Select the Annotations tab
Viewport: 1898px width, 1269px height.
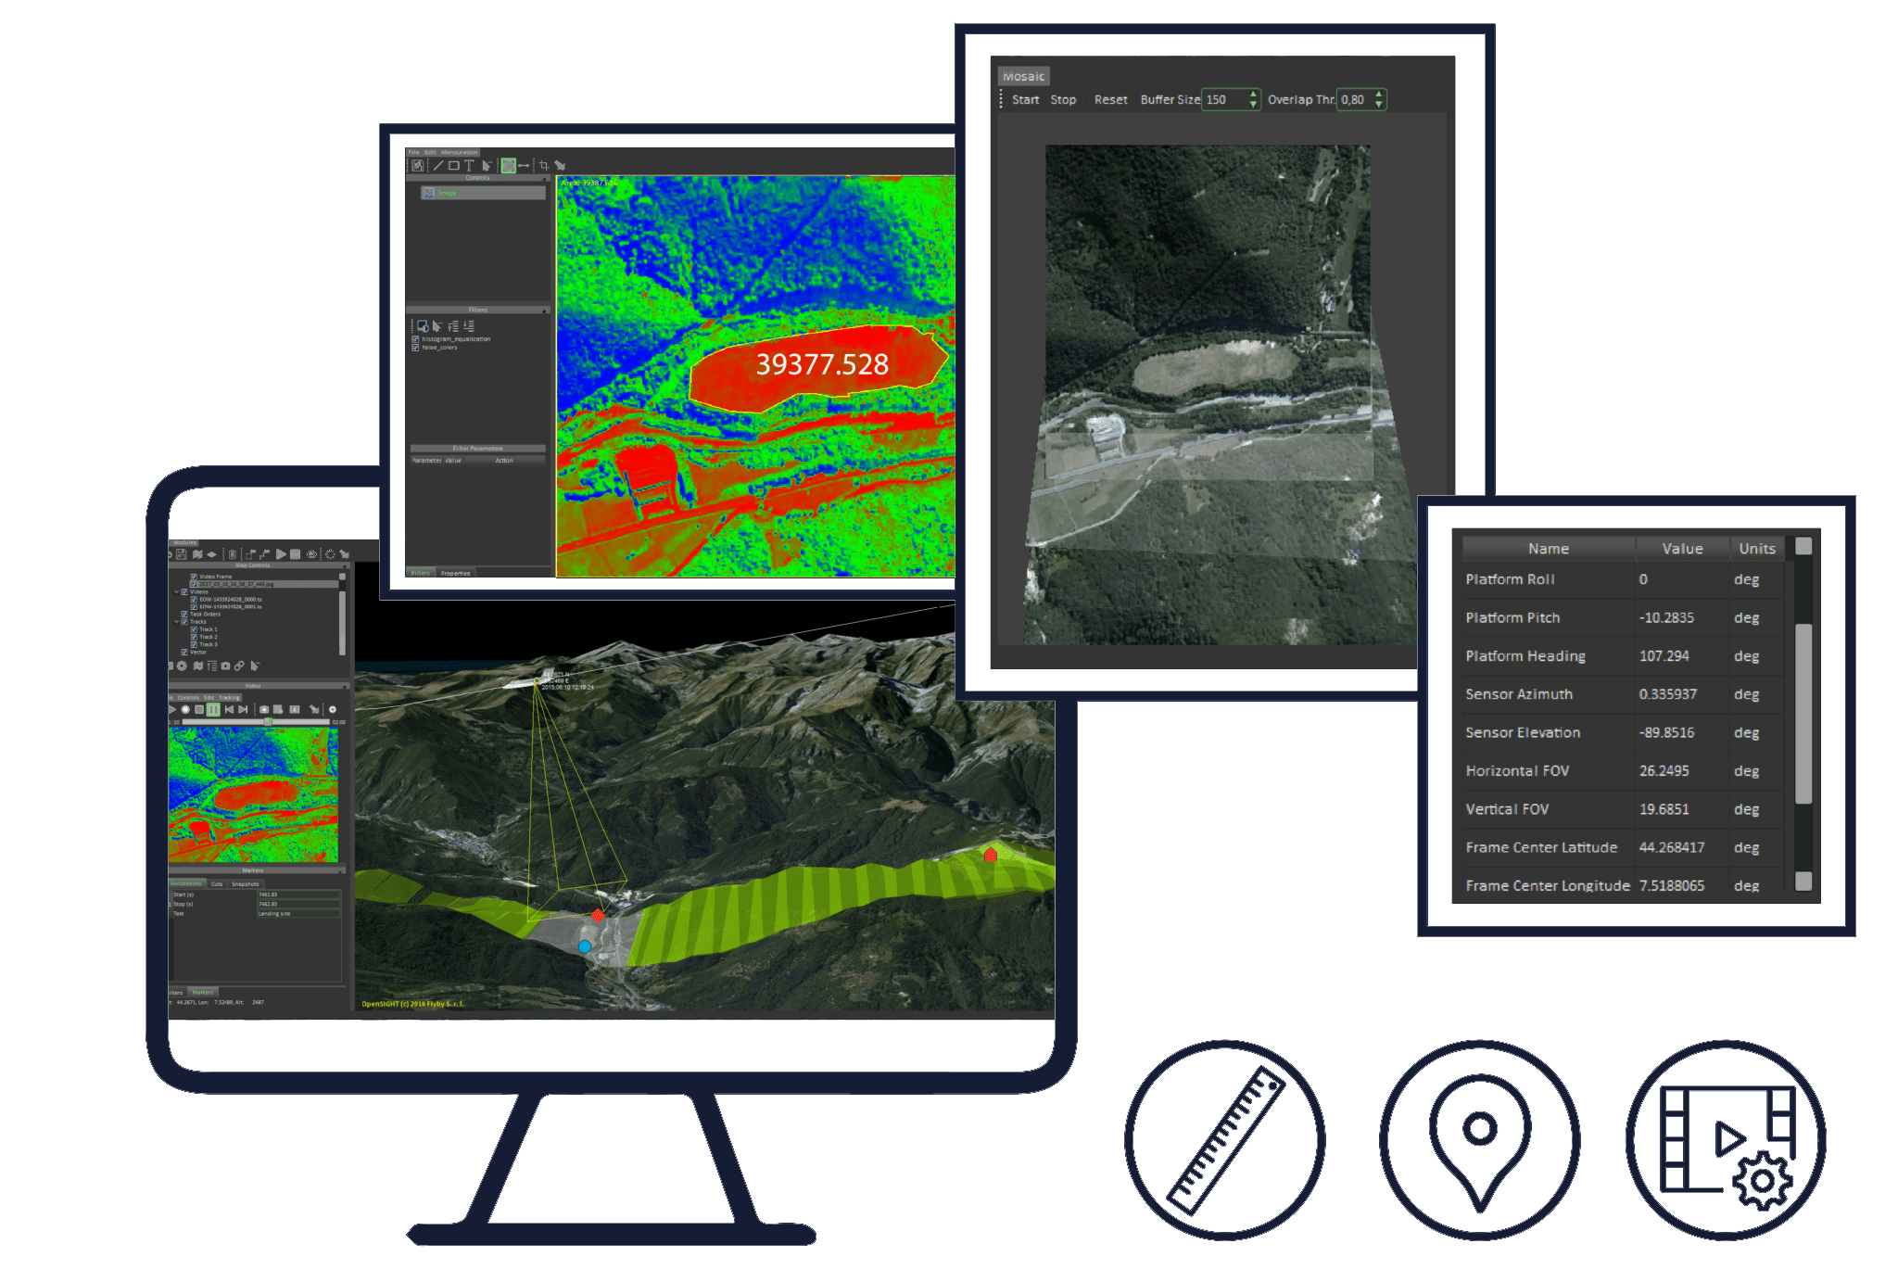(x=186, y=884)
